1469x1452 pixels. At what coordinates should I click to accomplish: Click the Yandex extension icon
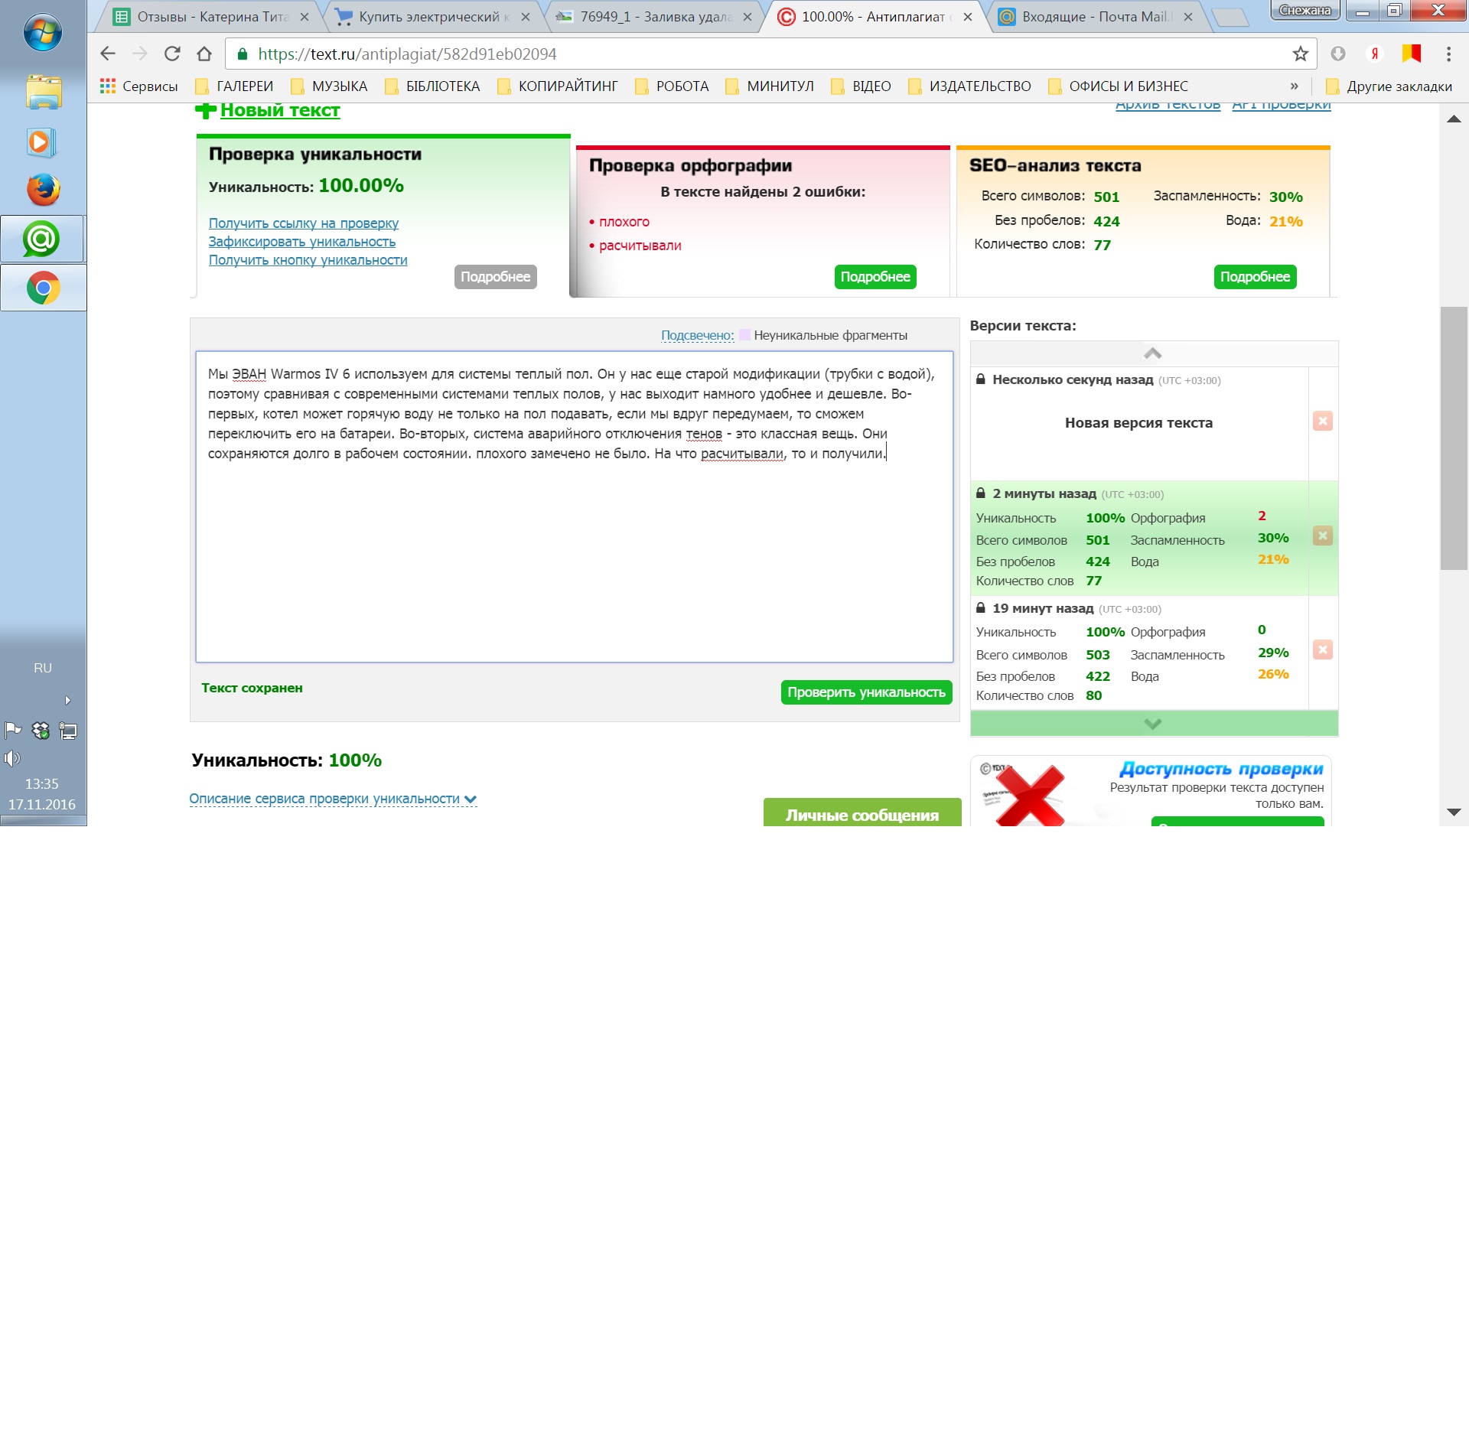tap(1374, 54)
